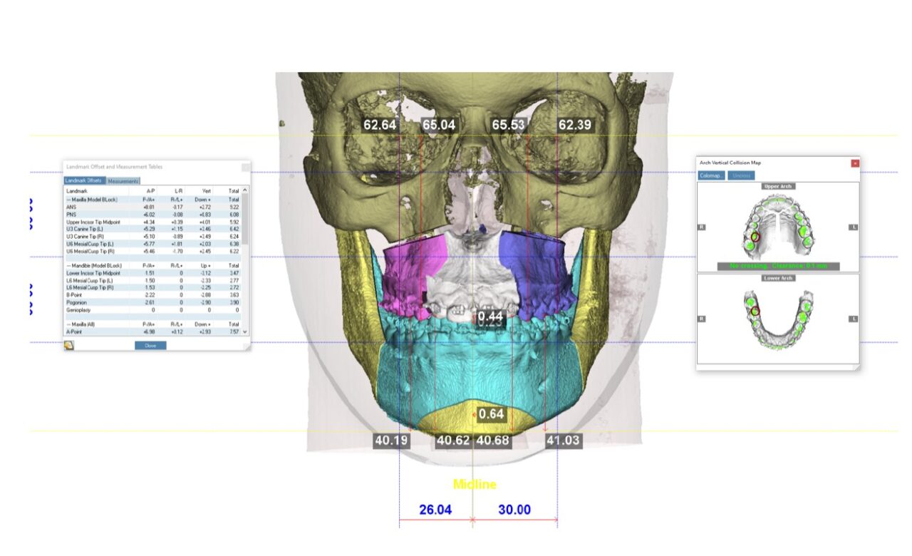Click the red collision circle on Upper Arch
Image resolution: width=912 pixels, height=556 pixels.
(x=755, y=237)
